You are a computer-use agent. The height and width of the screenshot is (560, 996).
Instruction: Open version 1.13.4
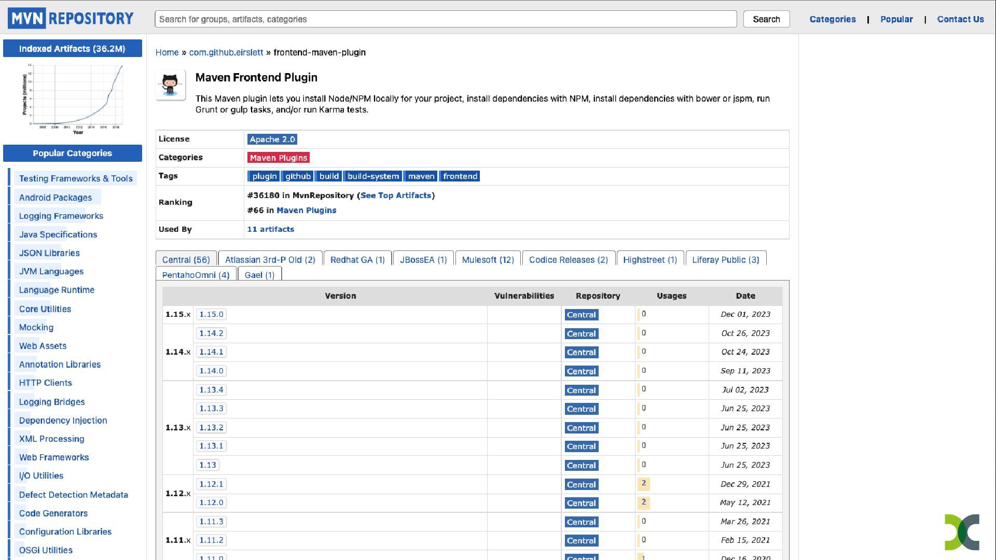211,390
